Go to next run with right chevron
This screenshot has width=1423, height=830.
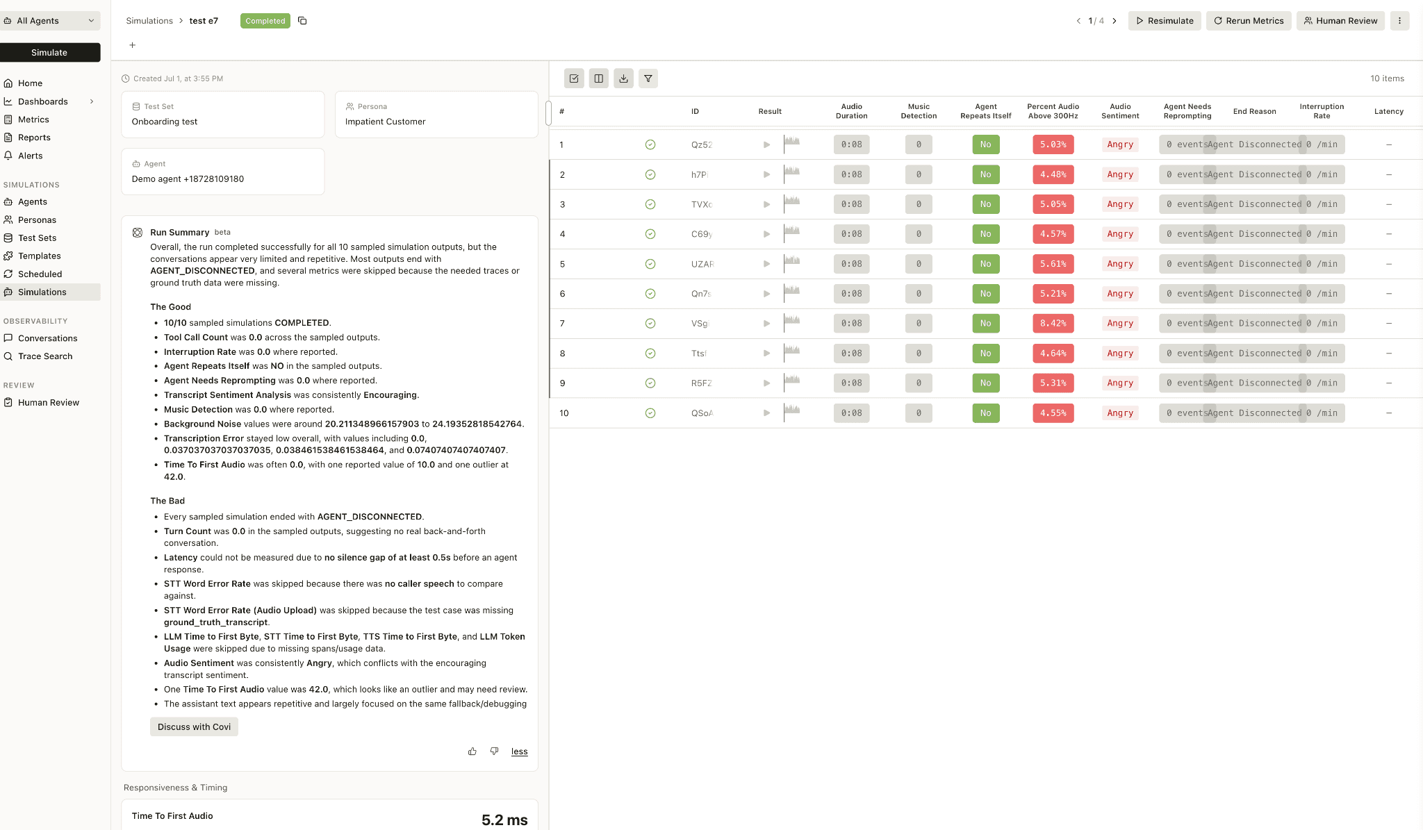1114,21
